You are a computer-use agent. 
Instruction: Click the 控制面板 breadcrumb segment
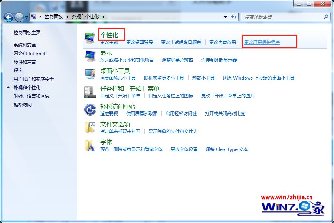coord(54,17)
